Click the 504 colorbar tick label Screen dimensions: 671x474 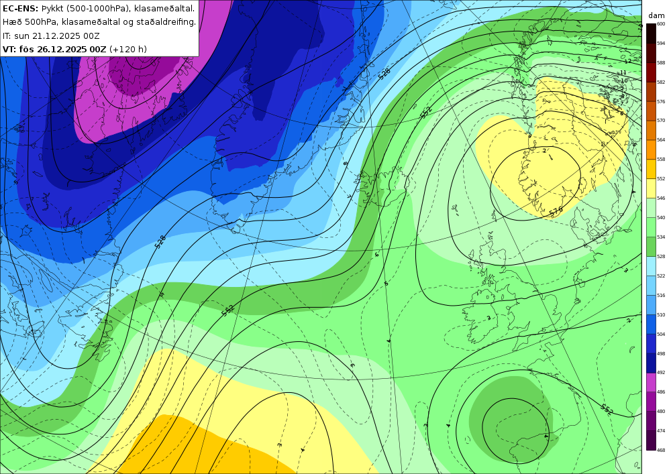tap(661, 335)
